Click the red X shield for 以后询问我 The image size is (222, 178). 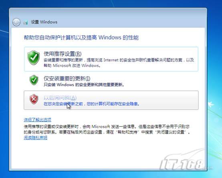[34, 99]
